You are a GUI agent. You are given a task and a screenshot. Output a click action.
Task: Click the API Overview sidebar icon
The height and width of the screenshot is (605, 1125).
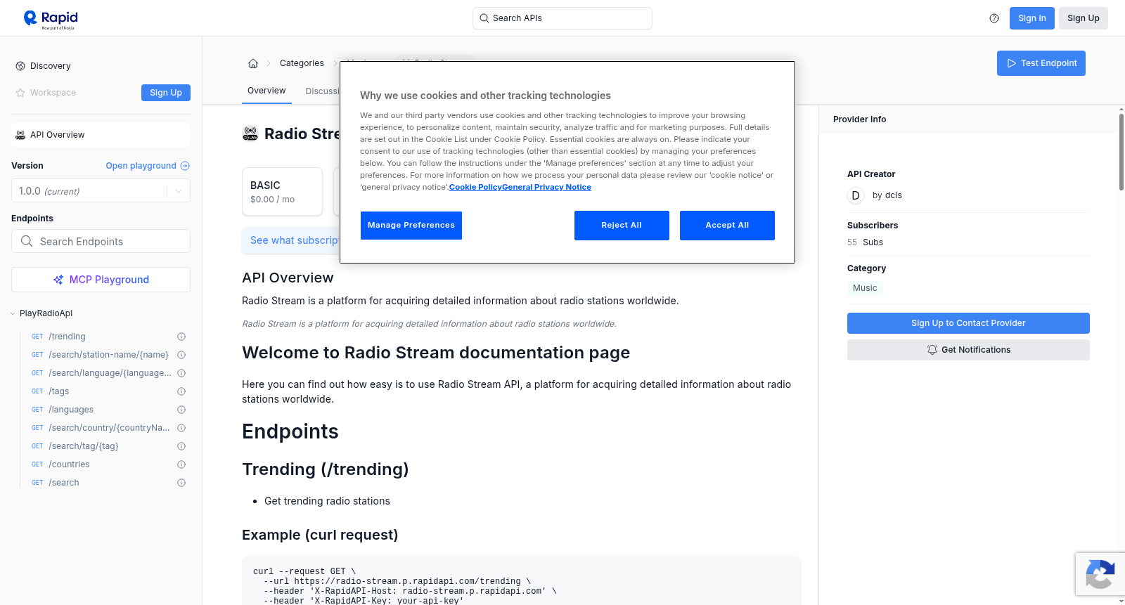click(20, 135)
